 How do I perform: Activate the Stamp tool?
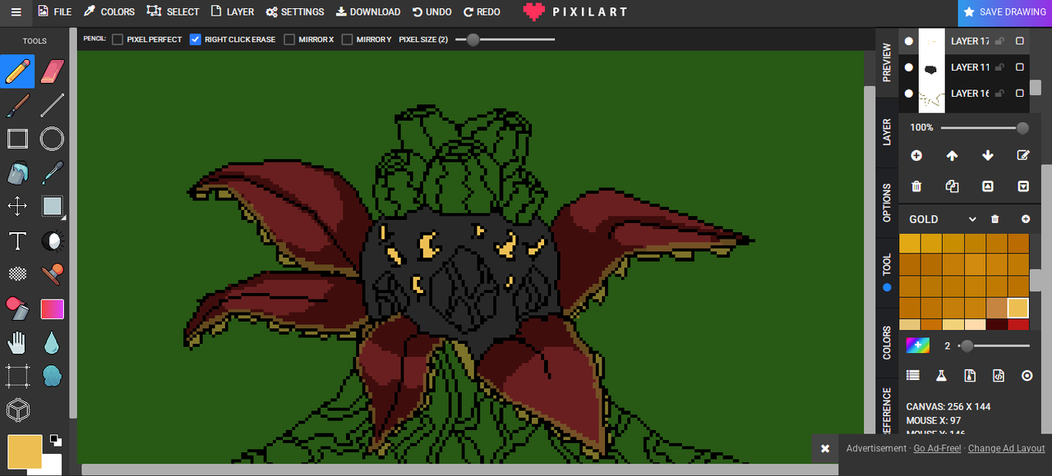[x=52, y=274]
